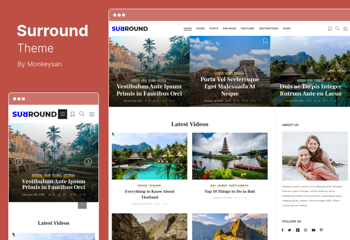350x240 pixels.
Task: Bookmark the Machu Picchu mountain post thumbnail
Action: [263, 218]
